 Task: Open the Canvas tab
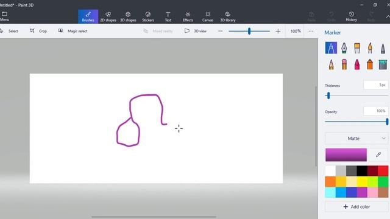208,16
